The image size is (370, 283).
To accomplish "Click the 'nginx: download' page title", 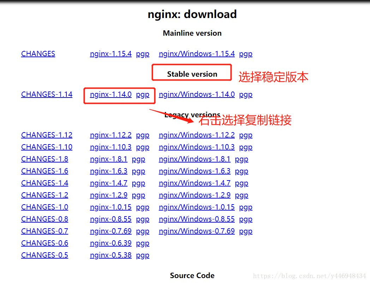I will point(192,14).
